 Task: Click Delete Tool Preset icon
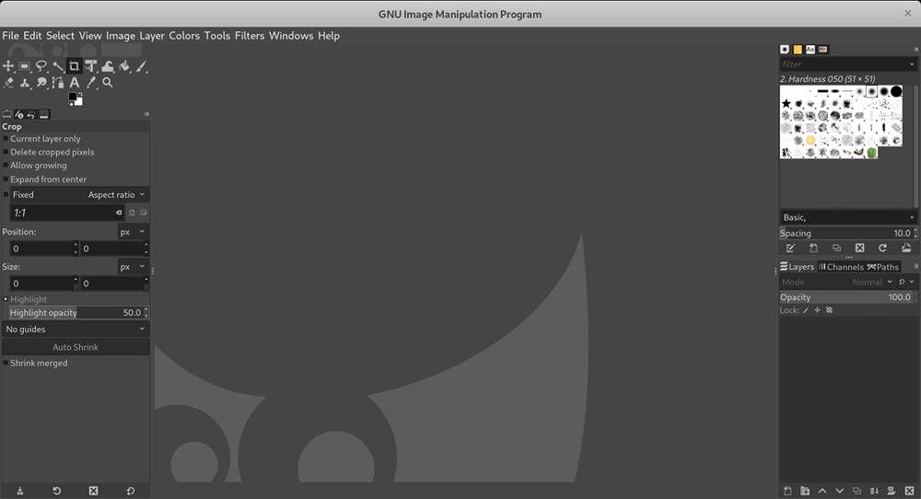pos(93,491)
